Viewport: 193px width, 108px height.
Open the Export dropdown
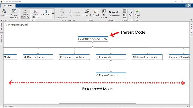(137, 14)
